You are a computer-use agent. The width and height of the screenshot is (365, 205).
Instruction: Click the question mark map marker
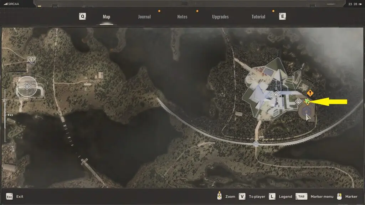click(x=31, y=60)
